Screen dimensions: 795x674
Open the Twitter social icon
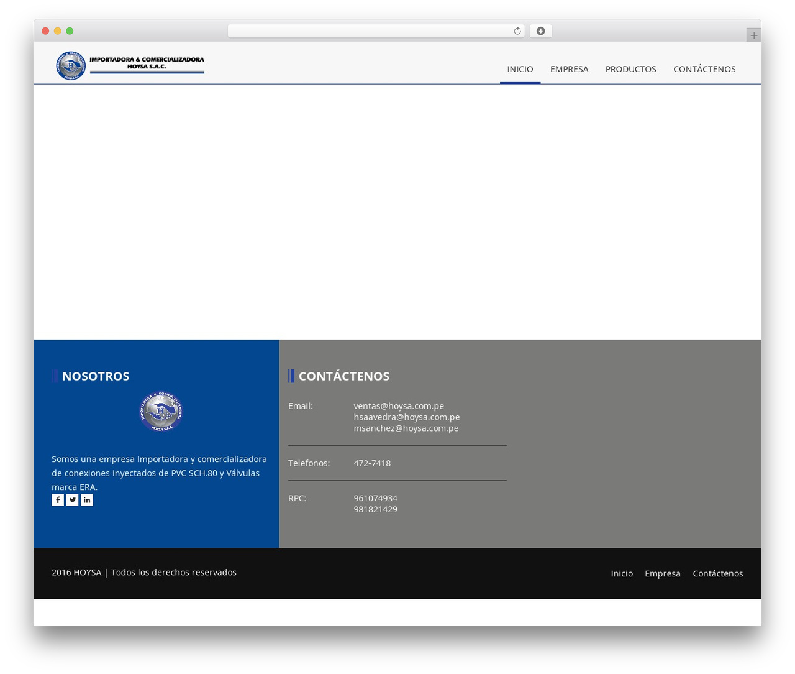(x=73, y=500)
